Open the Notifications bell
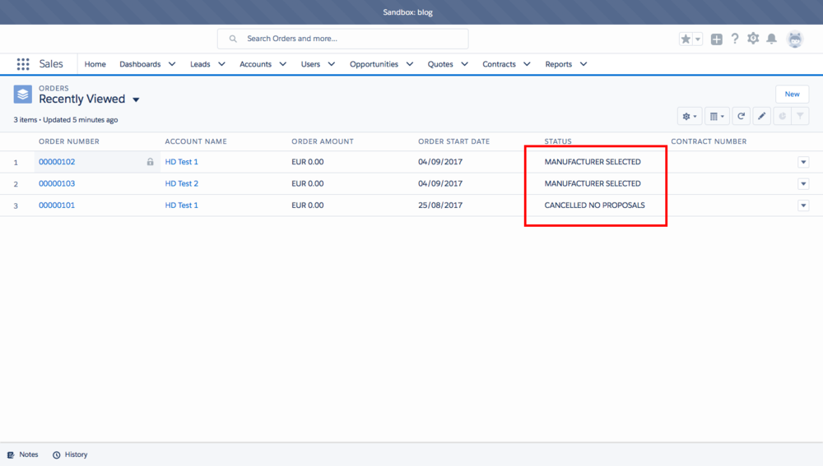This screenshot has height=466, width=823. pyautogui.click(x=771, y=39)
